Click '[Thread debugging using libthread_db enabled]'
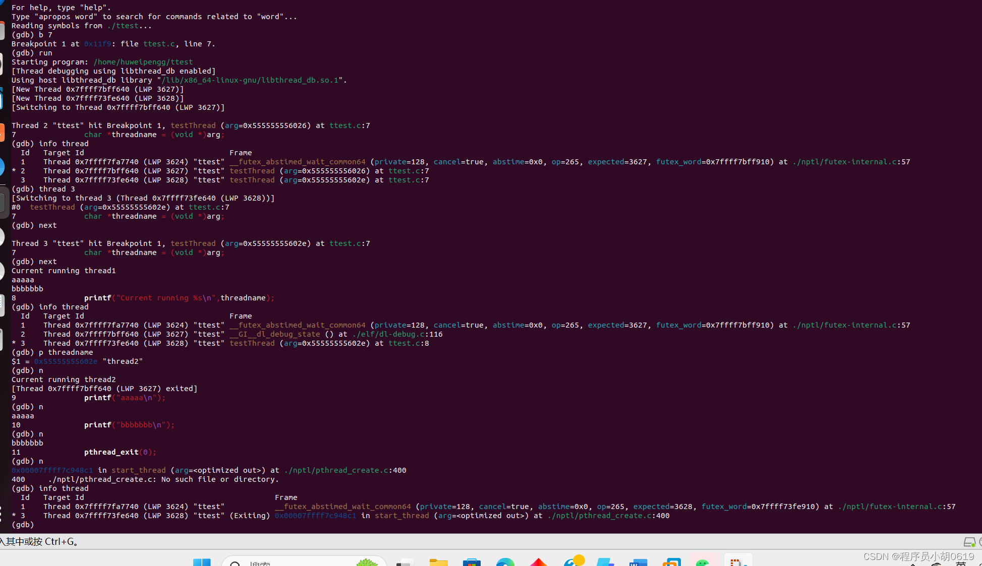Screen dimensions: 982x566 (113, 71)
